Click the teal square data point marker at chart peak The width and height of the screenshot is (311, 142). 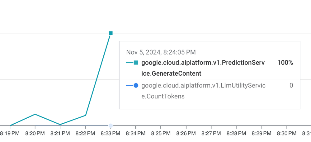click(x=111, y=33)
